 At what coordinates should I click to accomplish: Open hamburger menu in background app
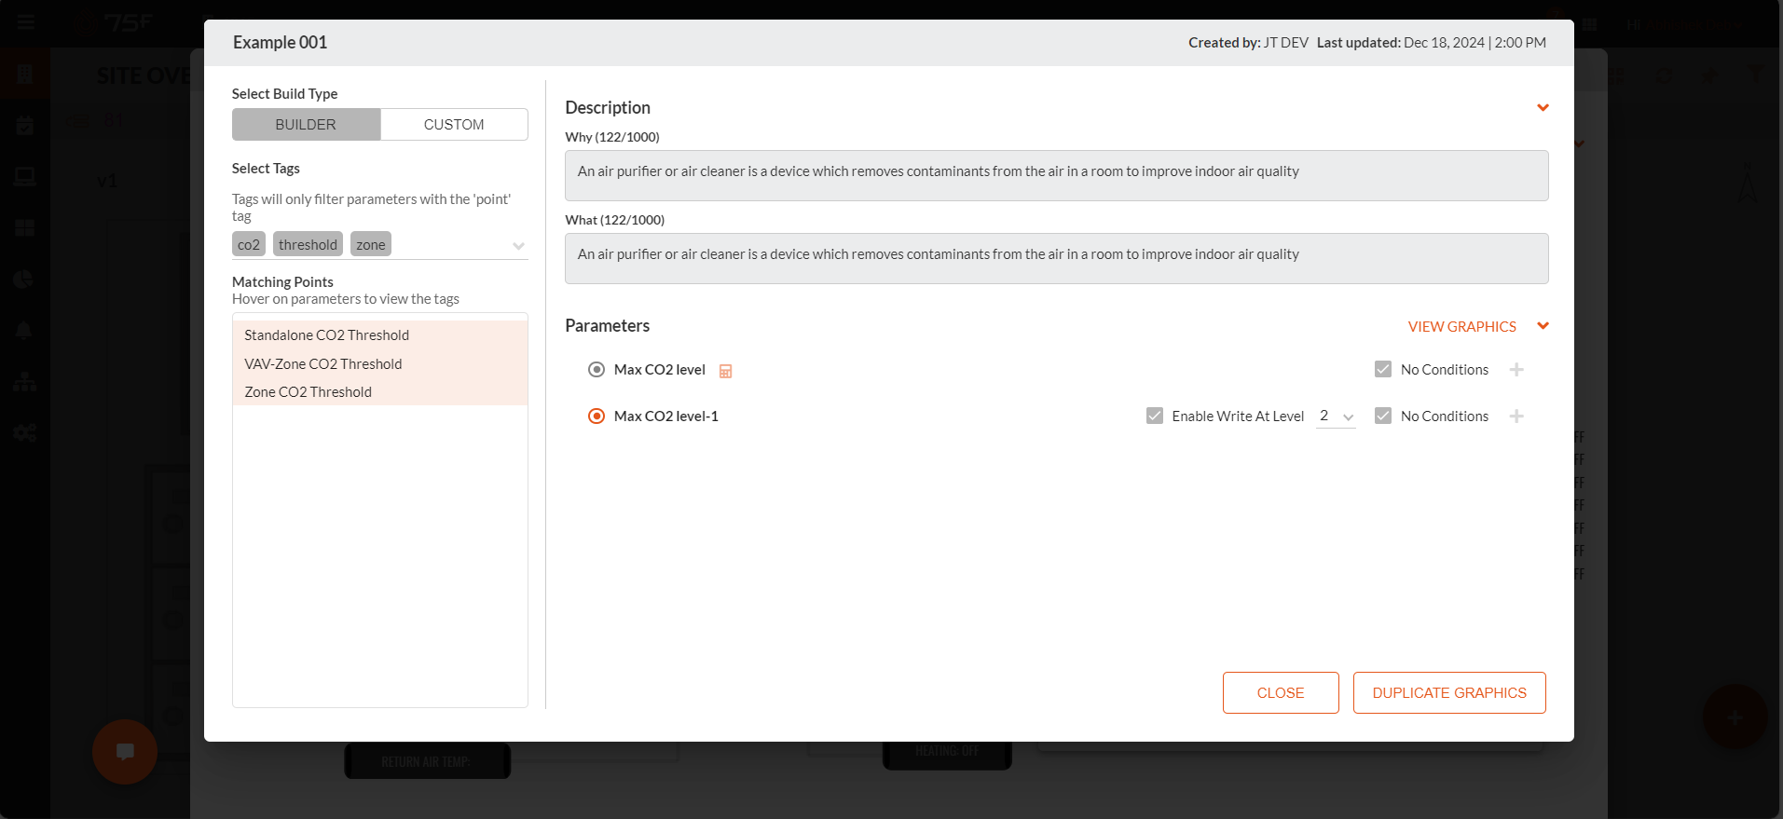coord(25,22)
